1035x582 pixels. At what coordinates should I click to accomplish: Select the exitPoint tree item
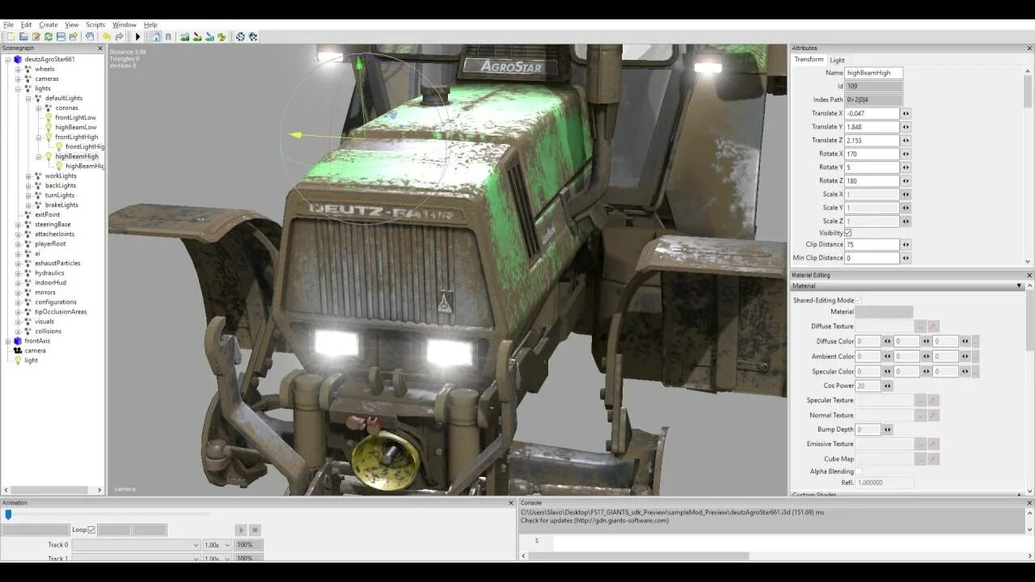(47, 215)
